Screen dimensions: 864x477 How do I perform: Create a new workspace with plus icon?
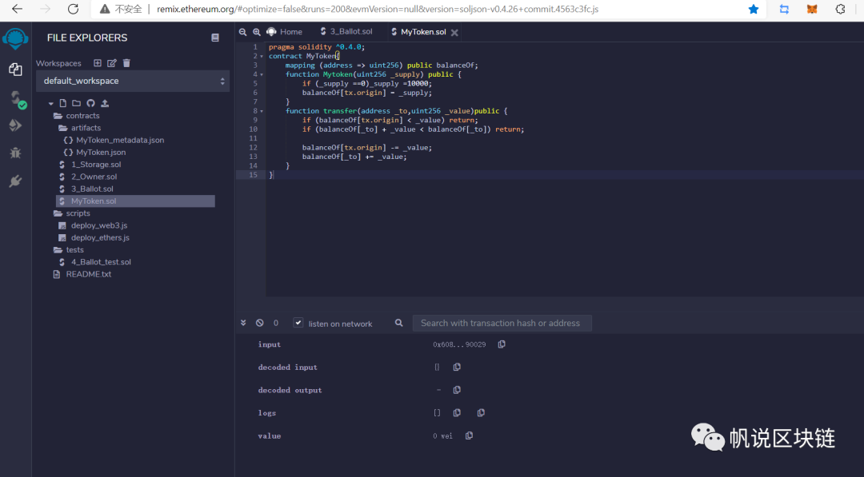click(x=98, y=63)
